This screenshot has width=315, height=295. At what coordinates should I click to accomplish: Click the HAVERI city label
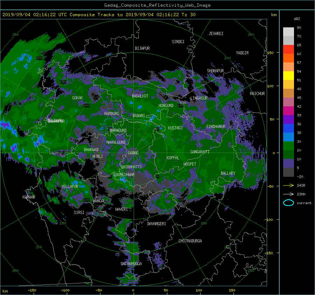(x=121, y=209)
